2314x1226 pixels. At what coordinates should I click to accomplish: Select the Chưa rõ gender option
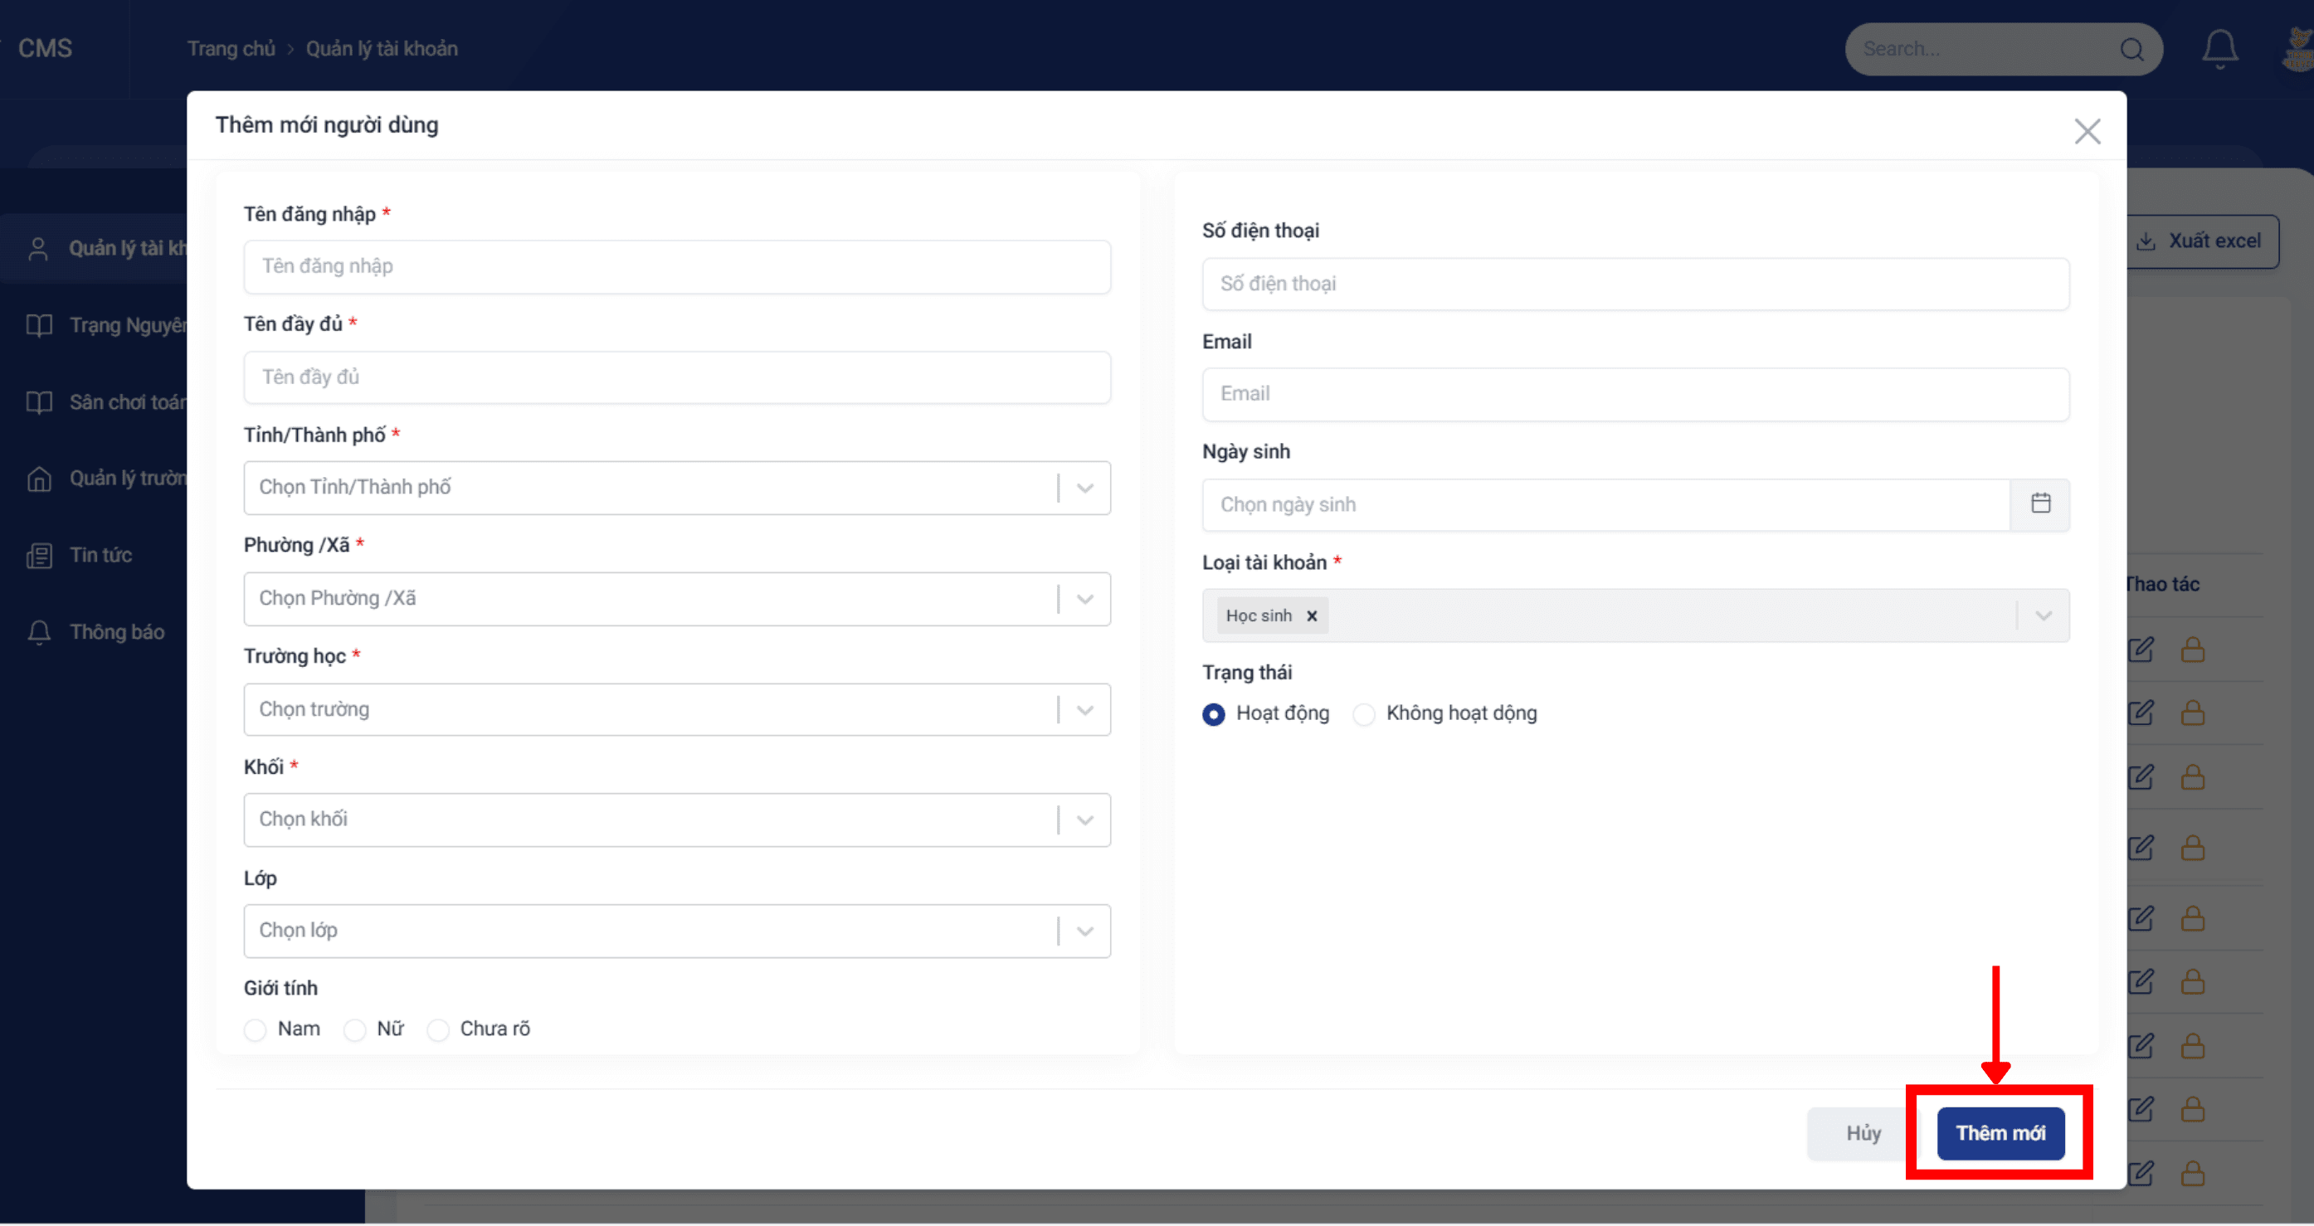tap(438, 1029)
